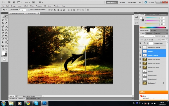
Task: Open the CS Live dropdown
Action: click(x=149, y=2)
